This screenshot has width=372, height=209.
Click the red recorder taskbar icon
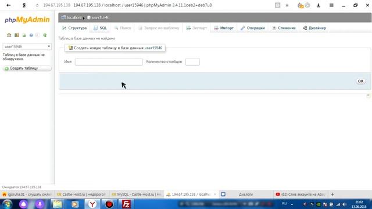pos(109,204)
